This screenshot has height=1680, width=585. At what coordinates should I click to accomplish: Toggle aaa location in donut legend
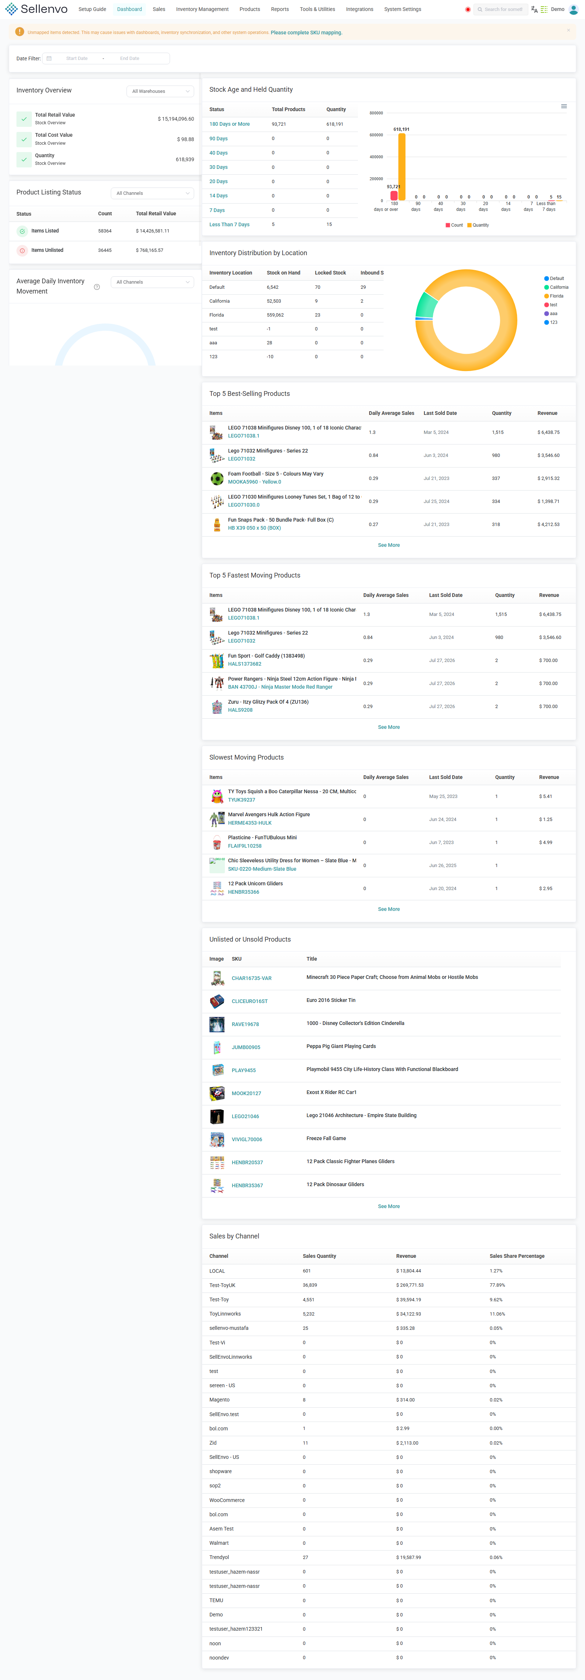pyautogui.click(x=551, y=314)
